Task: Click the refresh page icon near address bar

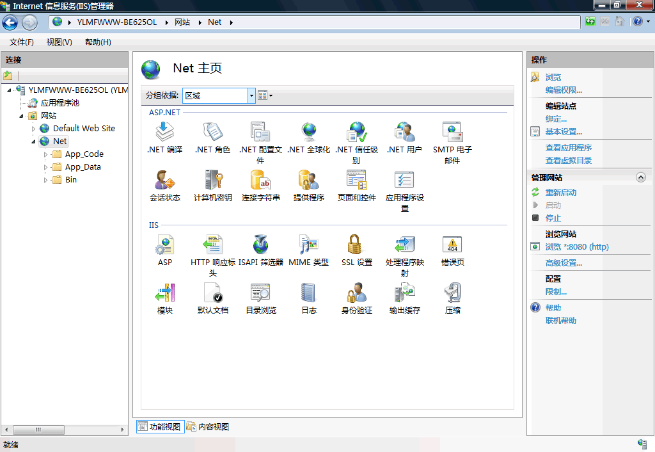Action: pyautogui.click(x=590, y=21)
